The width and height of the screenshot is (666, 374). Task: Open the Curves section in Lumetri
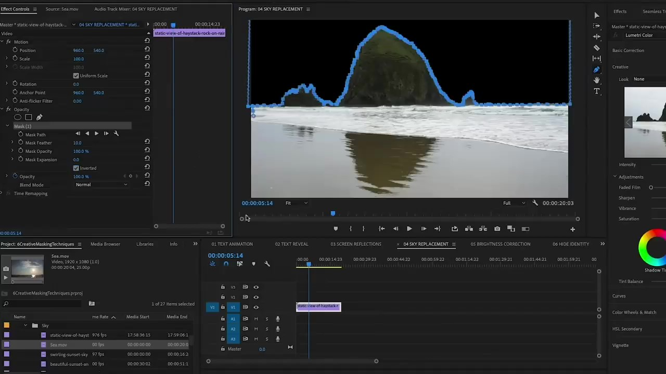coord(619,296)
